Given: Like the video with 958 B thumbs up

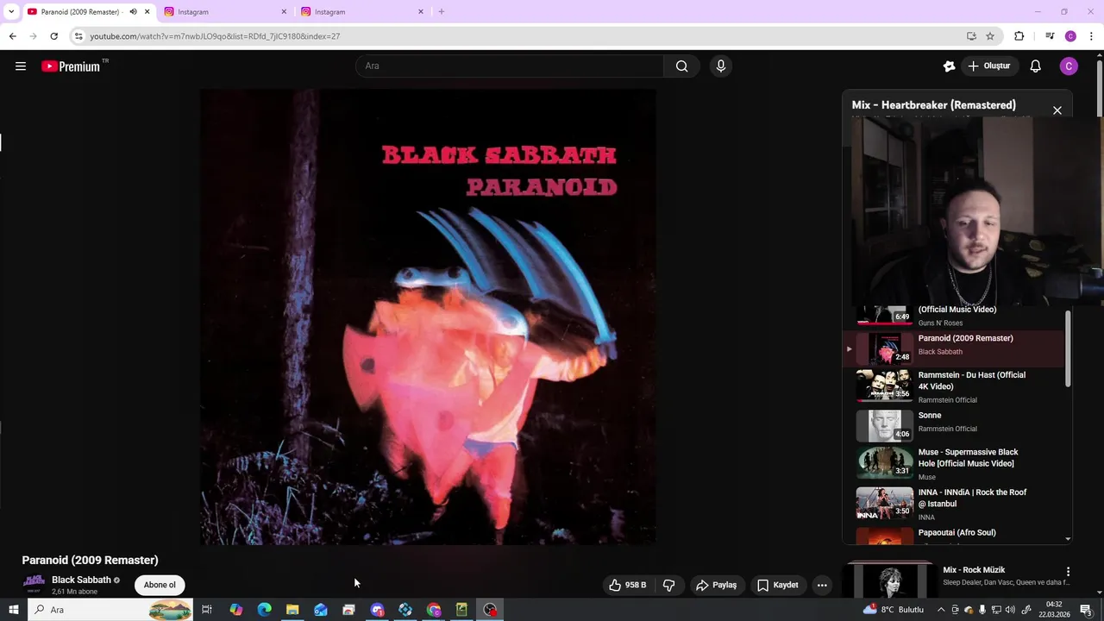Looking at the screenshot, I should pyautogui.click(x=627, y=585).
